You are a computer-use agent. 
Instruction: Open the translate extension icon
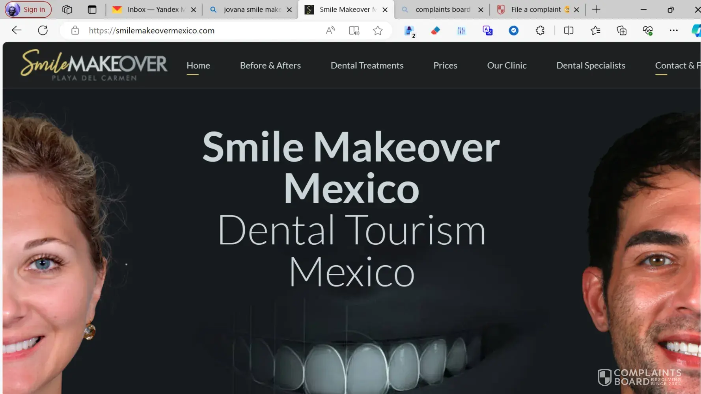pyautogui.click(x=488, y=30)
